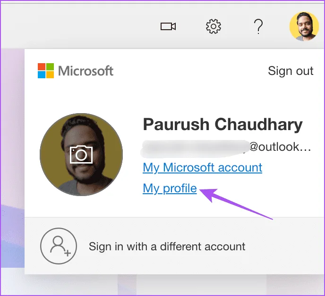The height and width of the screenshot is (296, 325).
Task: Click the Microsoft logo in the account panel
Action: (76, 71)
